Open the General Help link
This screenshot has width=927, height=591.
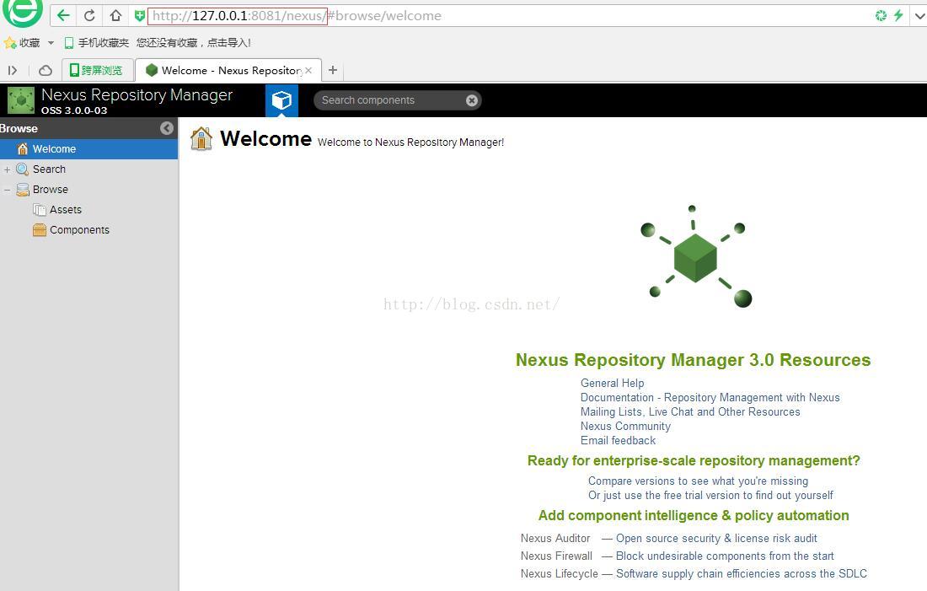click(x=612, y=384)
